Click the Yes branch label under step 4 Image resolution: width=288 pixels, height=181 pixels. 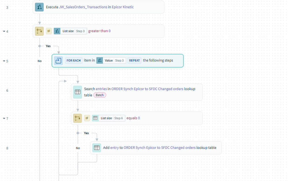(x=48, y=46)
